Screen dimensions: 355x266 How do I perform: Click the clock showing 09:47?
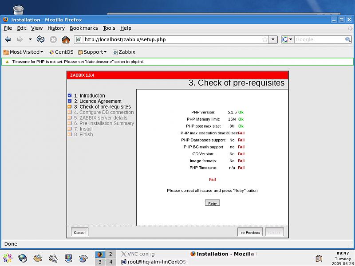pos(343,253)
